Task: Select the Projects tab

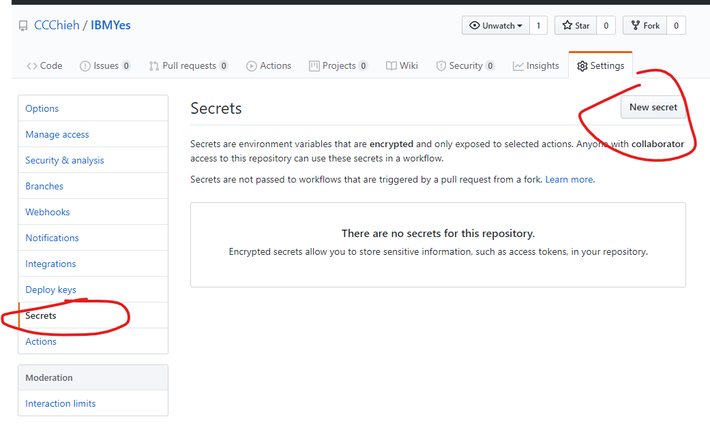Action: pos(338,66)
